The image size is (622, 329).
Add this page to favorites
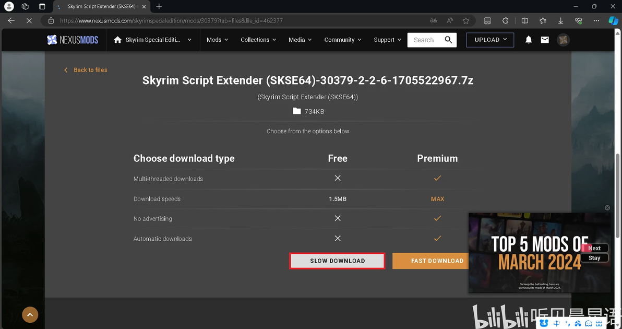tap(466, 21)
